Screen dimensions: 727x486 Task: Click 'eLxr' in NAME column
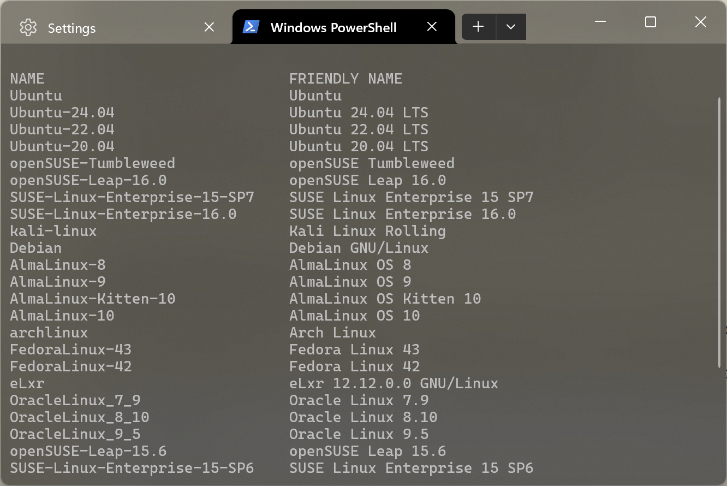[27, 383]
